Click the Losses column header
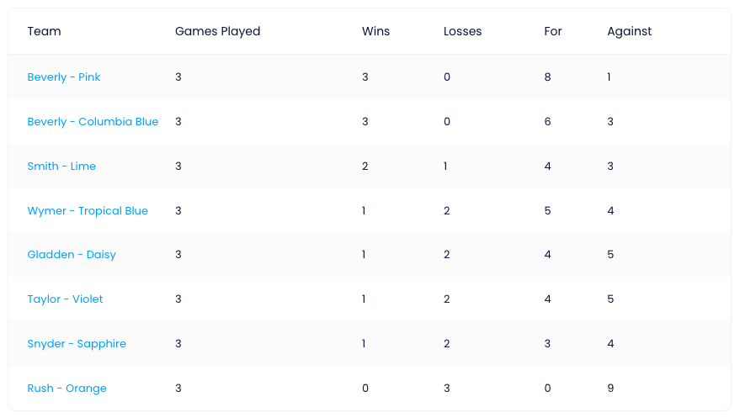The height and width of the screenshot is (418, 740). tap(462, 31)
